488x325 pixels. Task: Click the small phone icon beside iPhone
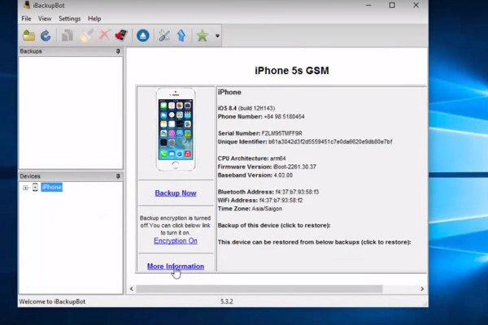35,187
